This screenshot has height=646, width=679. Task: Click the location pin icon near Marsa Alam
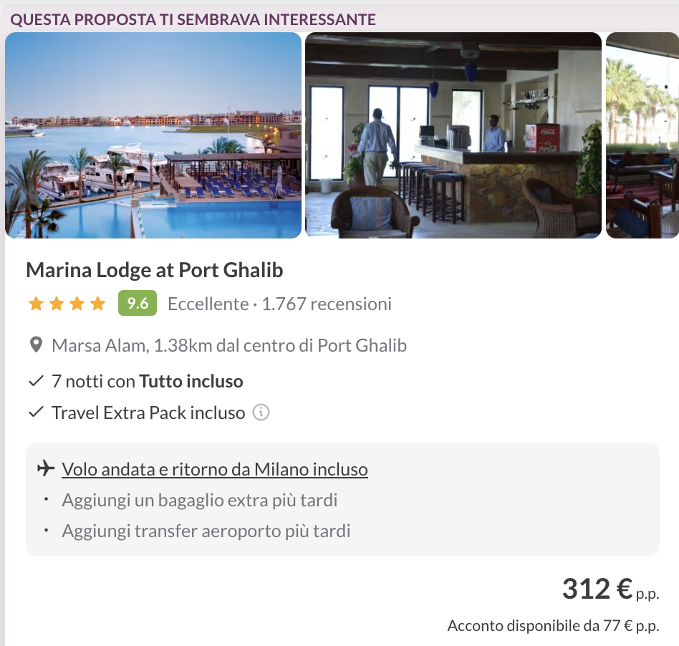(36, 345)
